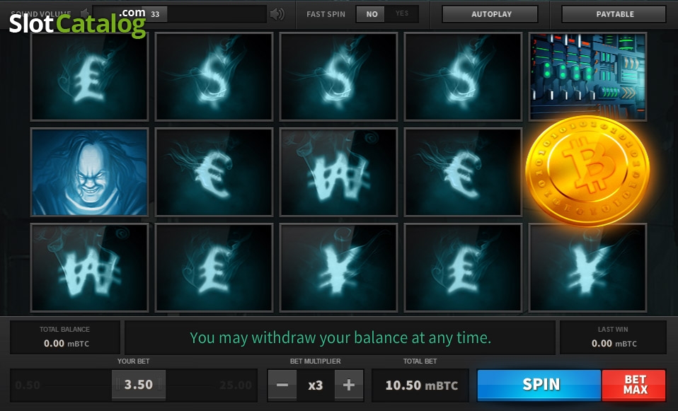Click the sound volume slider bar

click(x=180, y=14)
